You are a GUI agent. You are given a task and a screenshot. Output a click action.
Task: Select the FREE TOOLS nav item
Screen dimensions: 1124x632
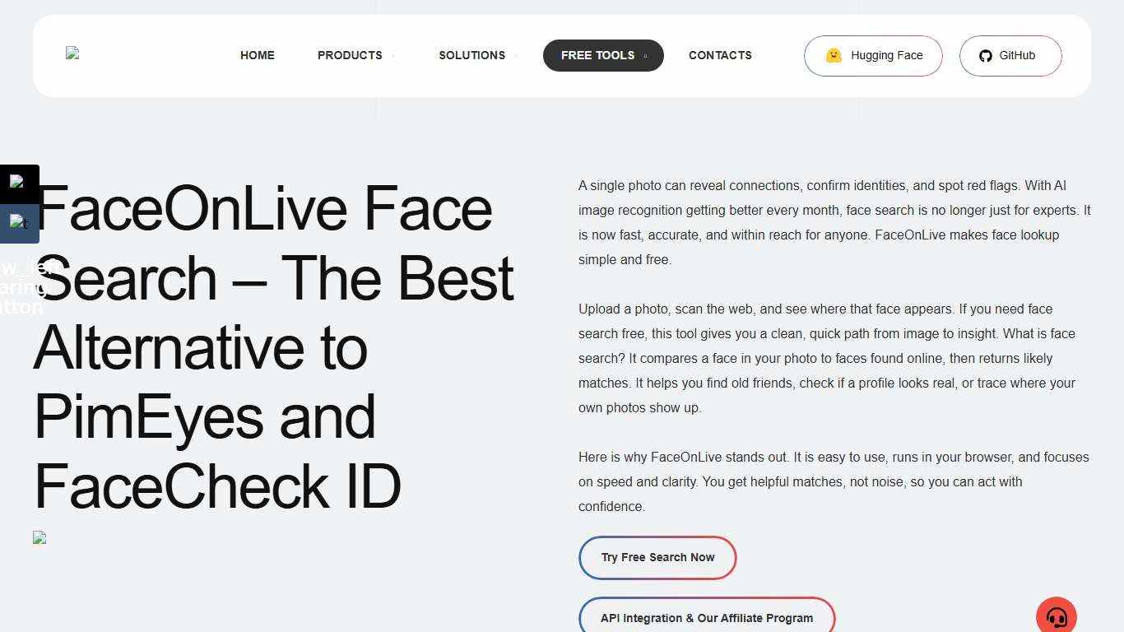(x=597, y=55)
